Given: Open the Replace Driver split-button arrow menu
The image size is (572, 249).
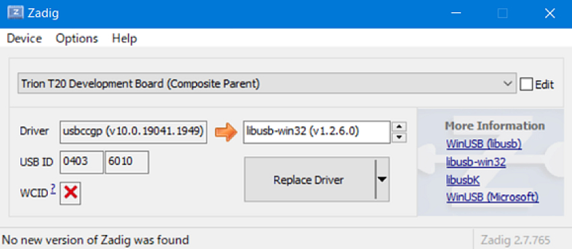Looking at the screenshot, I should pos(381,180).
